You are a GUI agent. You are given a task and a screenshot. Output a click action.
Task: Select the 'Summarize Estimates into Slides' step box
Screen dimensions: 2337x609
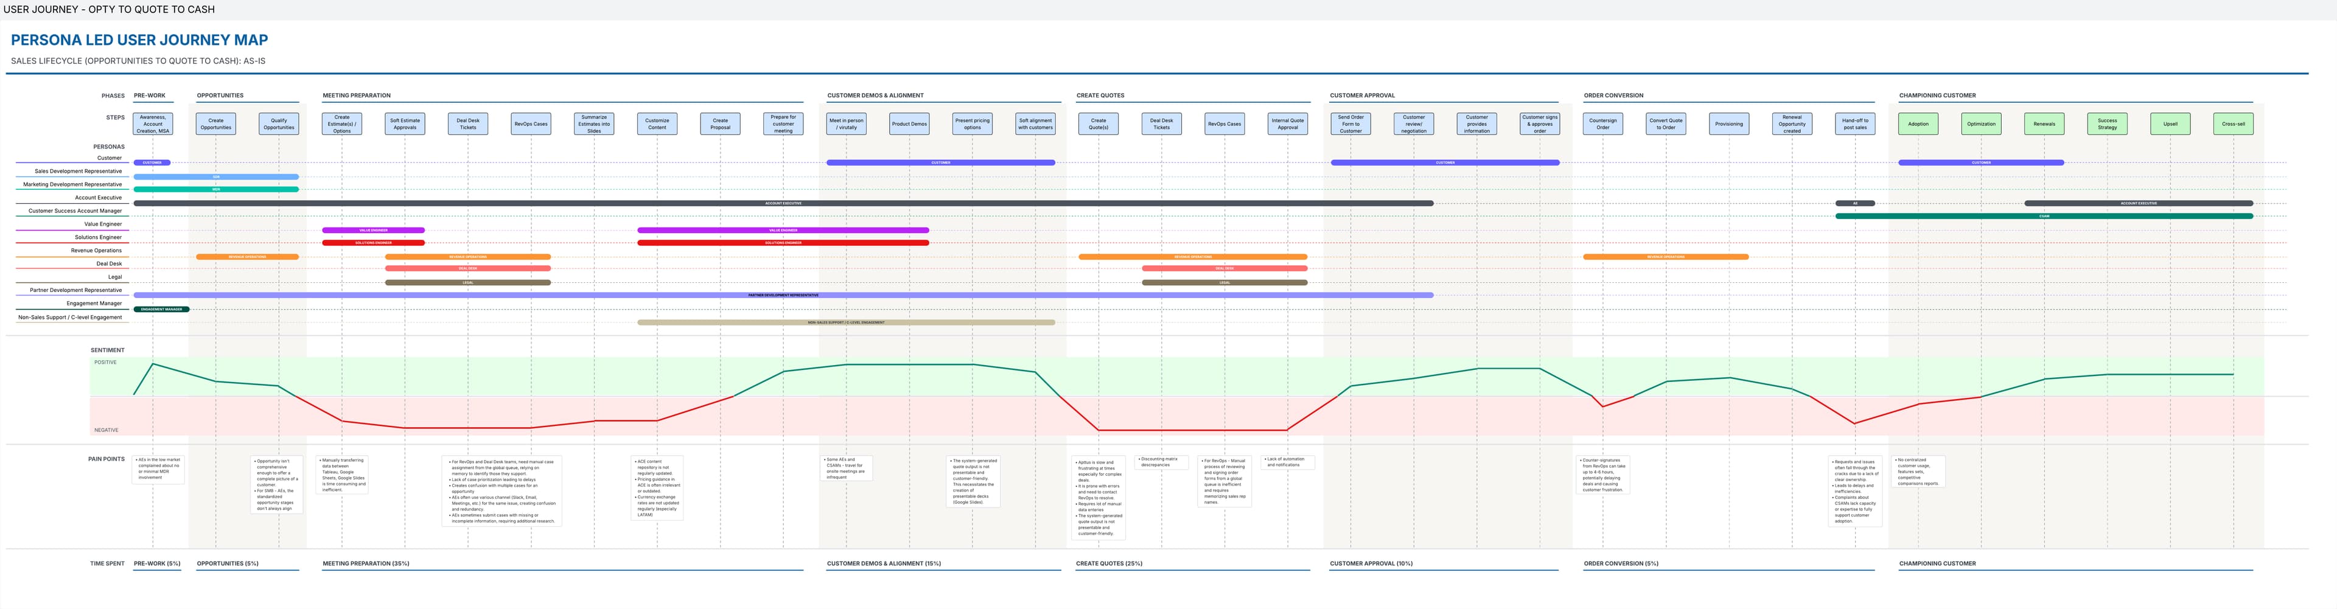pyautogui.click(x=594, y=124)
